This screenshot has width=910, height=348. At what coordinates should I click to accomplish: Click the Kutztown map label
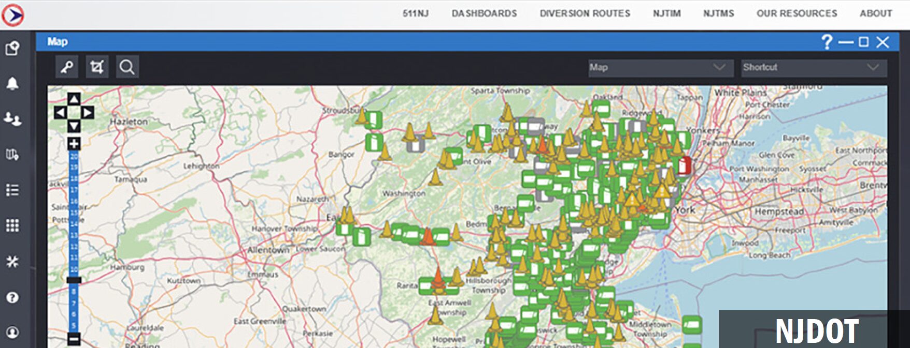(183, 281)
